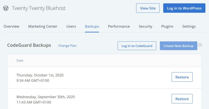Viewport: 209px width, 109px height.
Task: Open the Overview tab
Action: click(x=11, y=26)
